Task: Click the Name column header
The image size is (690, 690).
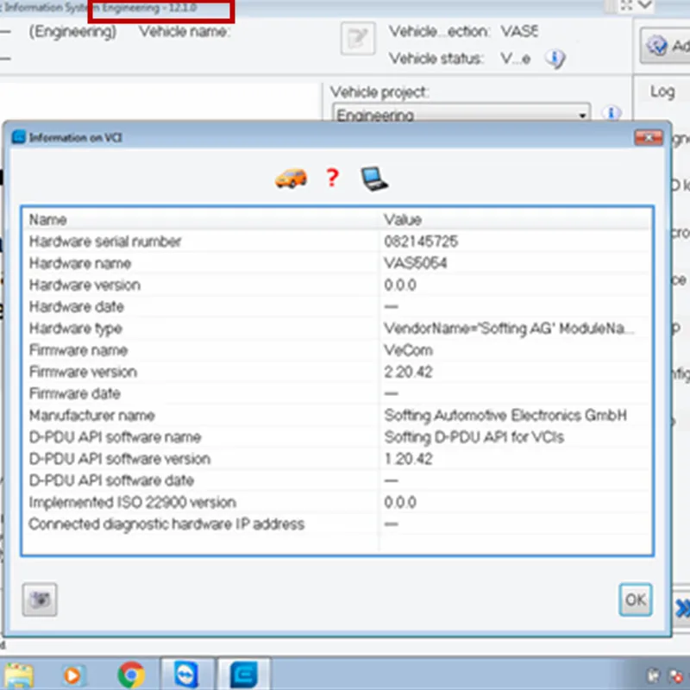Action: tap(47, 220)
